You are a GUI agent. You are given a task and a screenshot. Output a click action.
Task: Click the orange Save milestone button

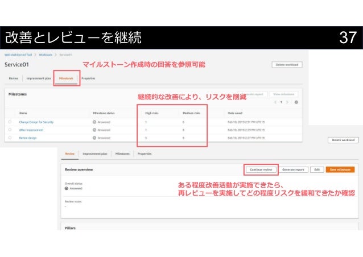tap(340, 169)
